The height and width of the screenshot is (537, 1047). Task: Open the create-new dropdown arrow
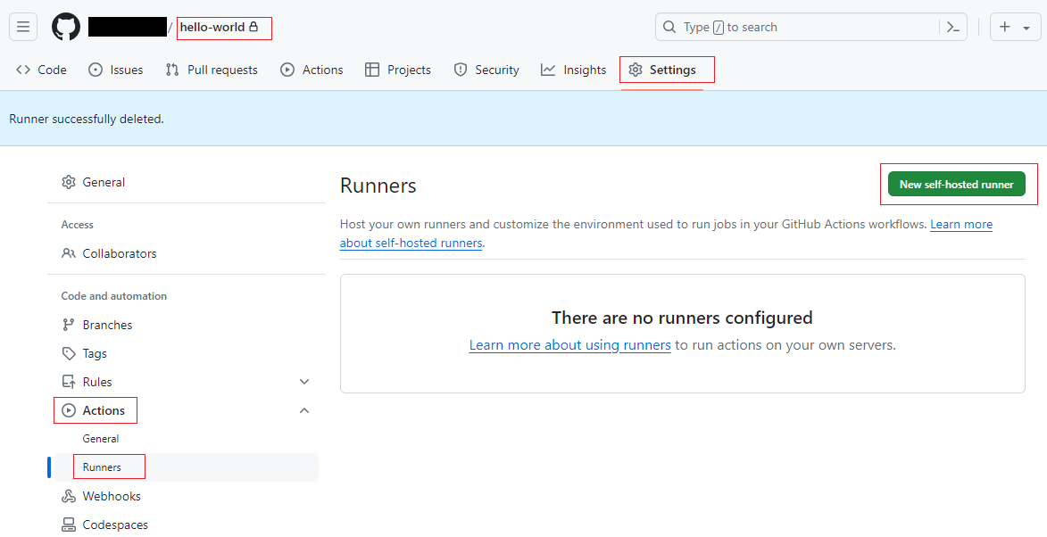(x=1027, y=28)
